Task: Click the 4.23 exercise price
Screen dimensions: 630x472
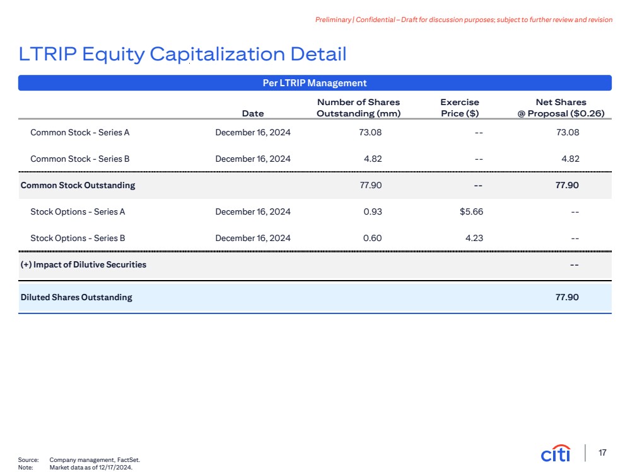Action: click(474, 239)
